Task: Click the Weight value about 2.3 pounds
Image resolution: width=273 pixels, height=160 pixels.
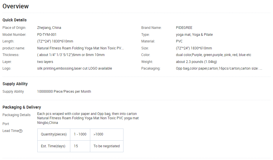Action: point(196,62)
